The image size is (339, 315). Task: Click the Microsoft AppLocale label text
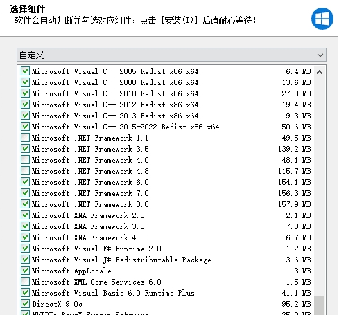pos(71,271)
